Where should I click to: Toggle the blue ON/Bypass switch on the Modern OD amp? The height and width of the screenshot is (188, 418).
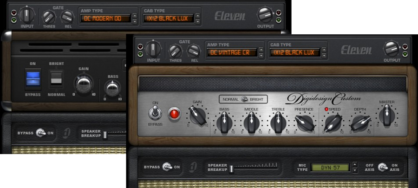point(33,78)
